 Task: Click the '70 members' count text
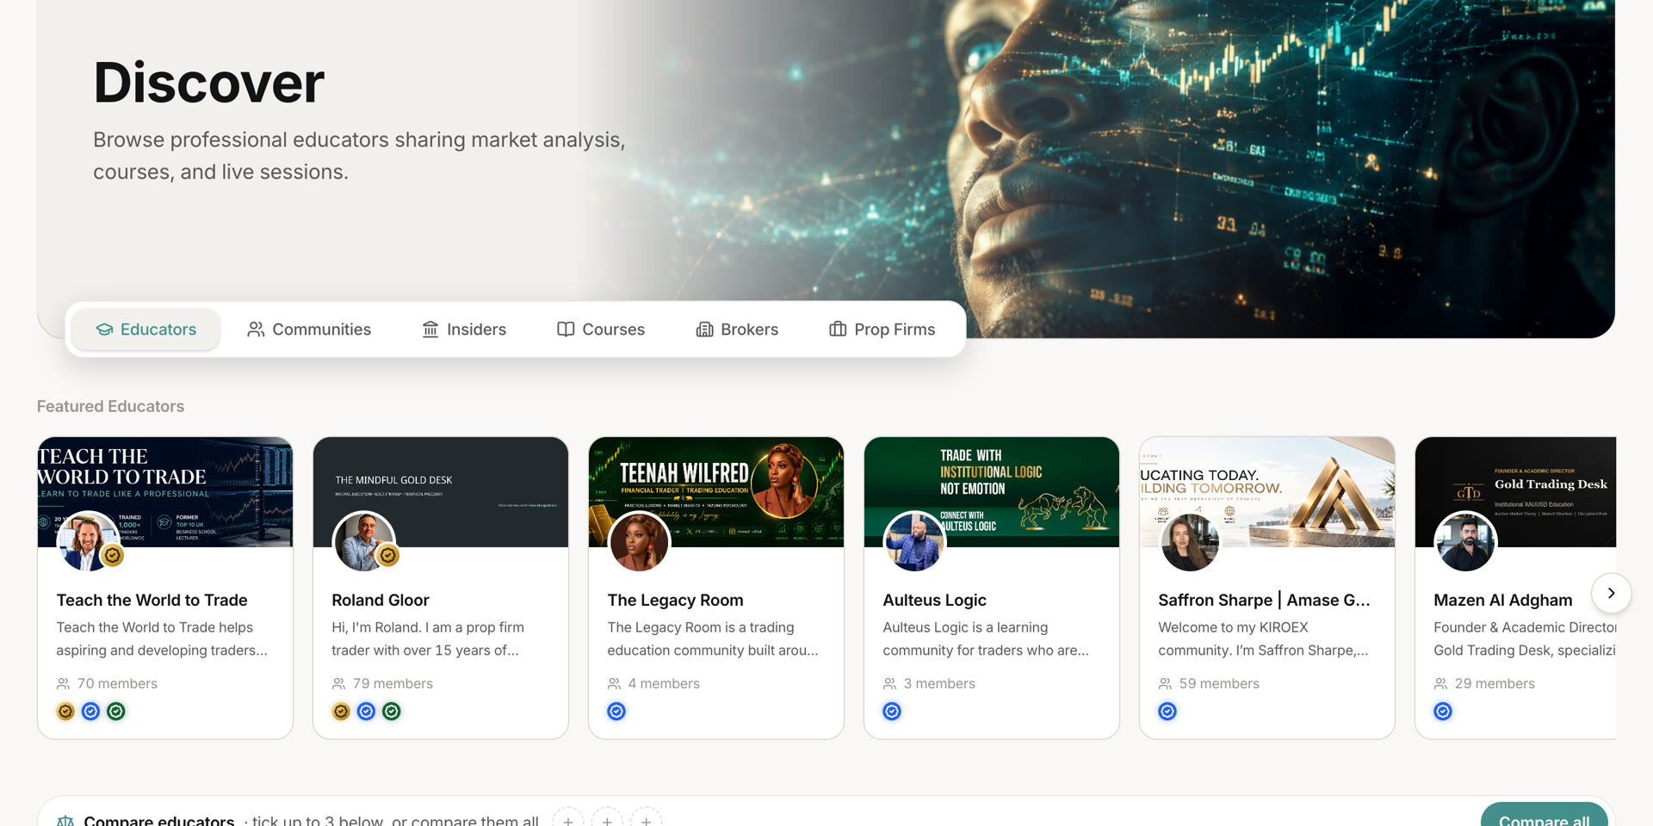[x=117, y=683]
